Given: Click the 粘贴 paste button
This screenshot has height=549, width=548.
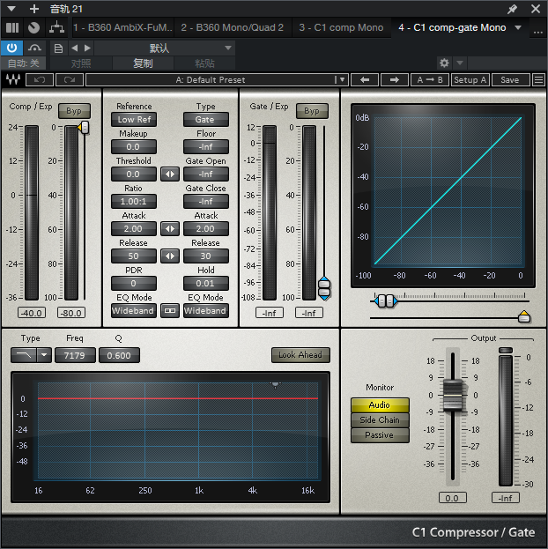Looking at the screenshot, I should click(204, 63).
